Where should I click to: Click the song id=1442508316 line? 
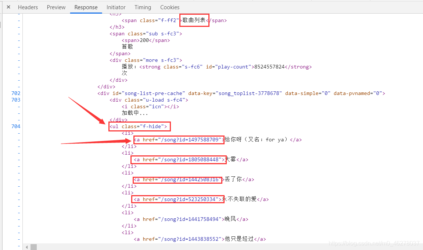194,179
